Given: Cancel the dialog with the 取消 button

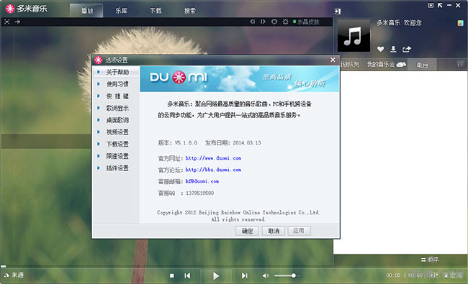Looking at the screenshot, I should (x=274, y=231).
